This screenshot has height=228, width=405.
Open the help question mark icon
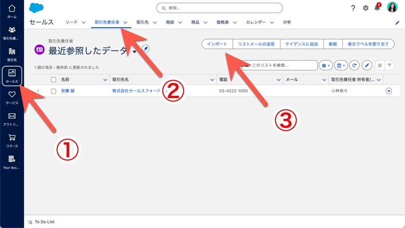click(x=353, y=8)
